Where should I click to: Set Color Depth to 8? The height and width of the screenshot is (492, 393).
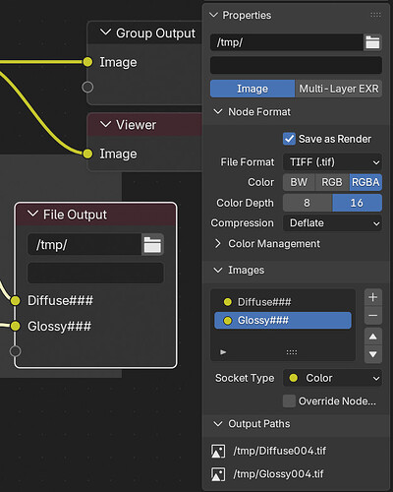(308, 203)
